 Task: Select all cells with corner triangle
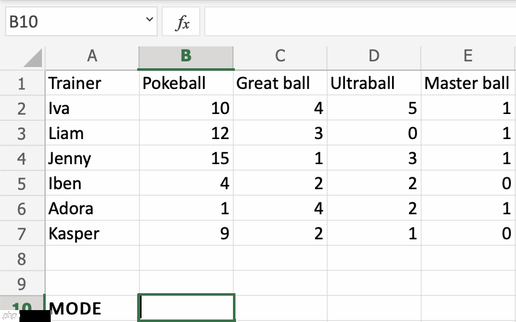tap(33, 57)
